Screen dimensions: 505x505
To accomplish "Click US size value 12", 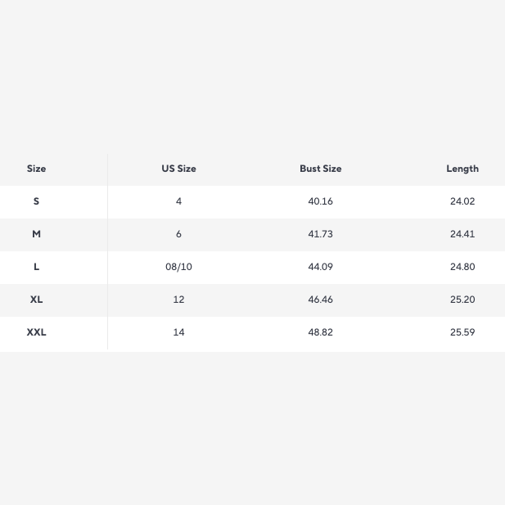I will [178, 300].
